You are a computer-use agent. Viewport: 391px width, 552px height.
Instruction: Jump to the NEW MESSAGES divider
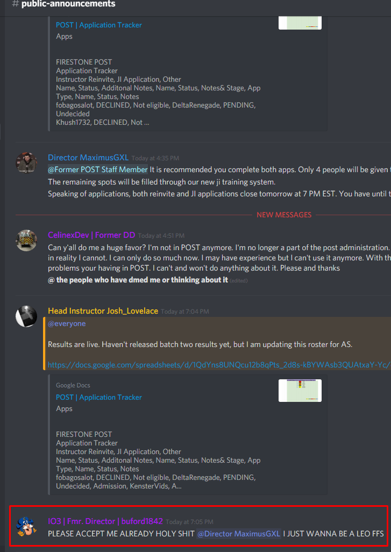point(284,215)
